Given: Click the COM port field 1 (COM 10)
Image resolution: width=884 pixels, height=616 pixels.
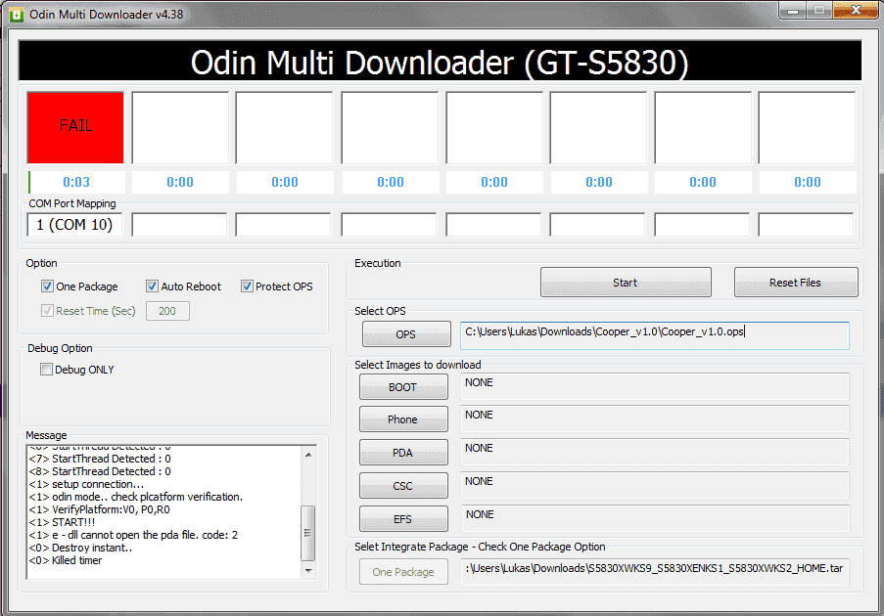Looking at the screenshot, I should 74,225.
